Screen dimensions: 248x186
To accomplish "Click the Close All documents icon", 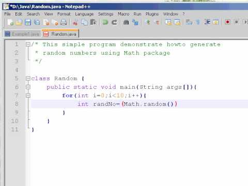I will 55,22.
